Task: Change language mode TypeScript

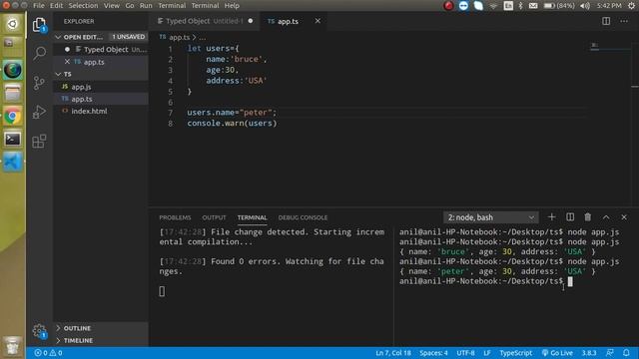Action: pyautogui.click(x=516, y=353)
